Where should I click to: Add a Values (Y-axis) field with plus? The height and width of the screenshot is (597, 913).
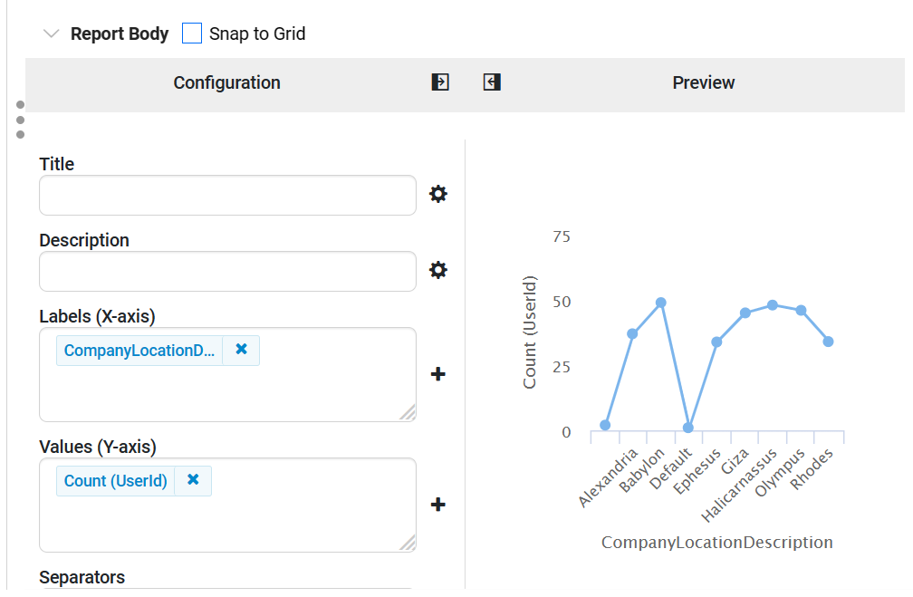click(438, 505)
